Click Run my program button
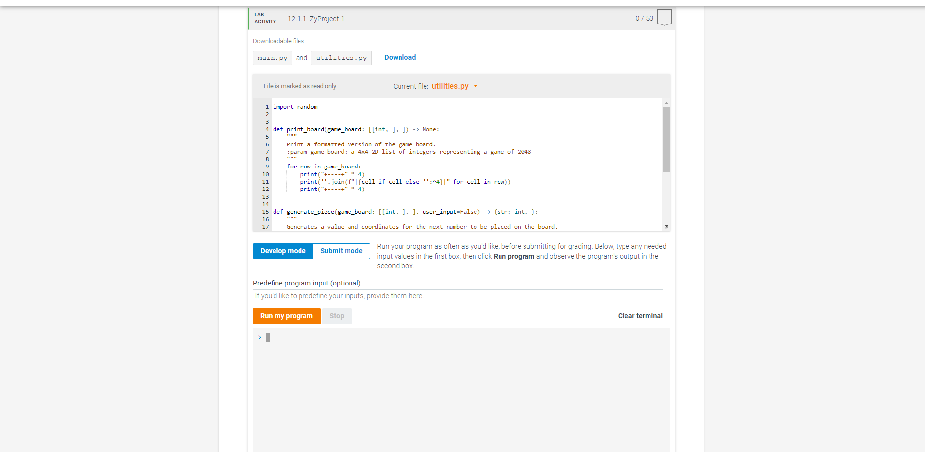Viewport: 925px width, 452px height. [x=286, y=316]
